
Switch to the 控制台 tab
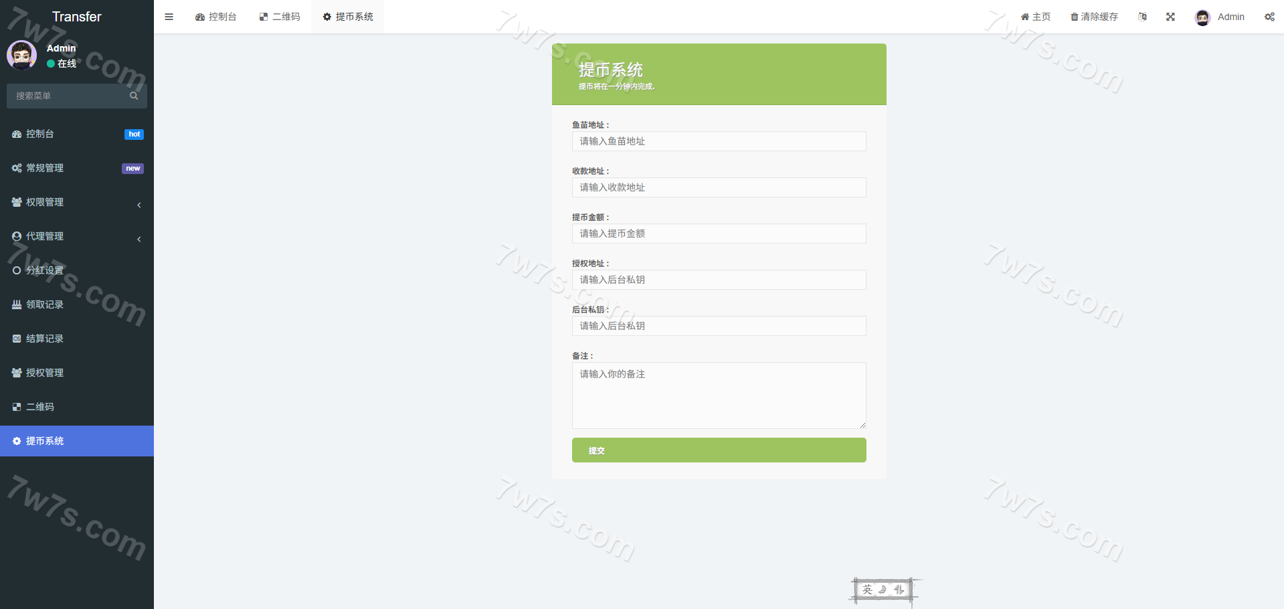tap(215, 17)
